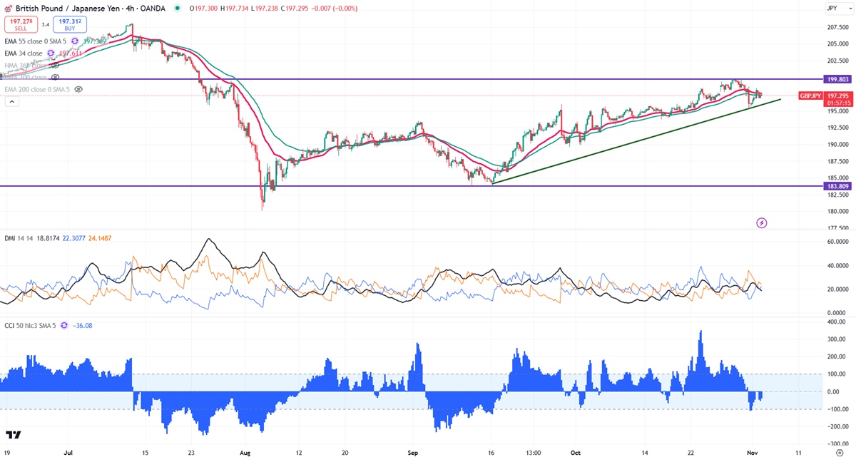Collapse the indicator legend

11,102
